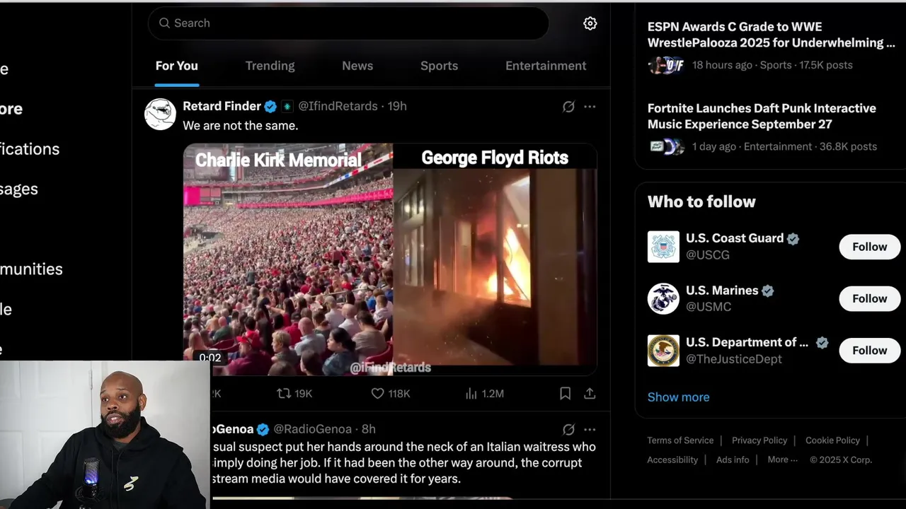906x509 pixels.
Task: Open the U.S. Coast Guard avatar
Action: coord(663,247)
